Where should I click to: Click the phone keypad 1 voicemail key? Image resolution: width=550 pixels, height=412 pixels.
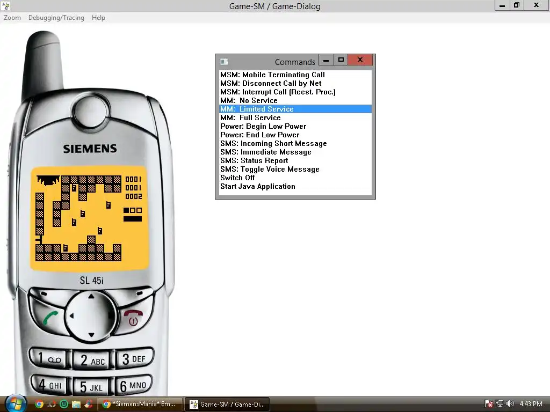click(x=49, y=358)
